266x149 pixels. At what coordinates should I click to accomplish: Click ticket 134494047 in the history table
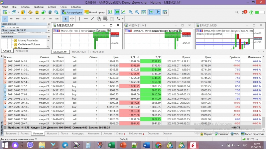pyautogui.click(x=58, y=107)
